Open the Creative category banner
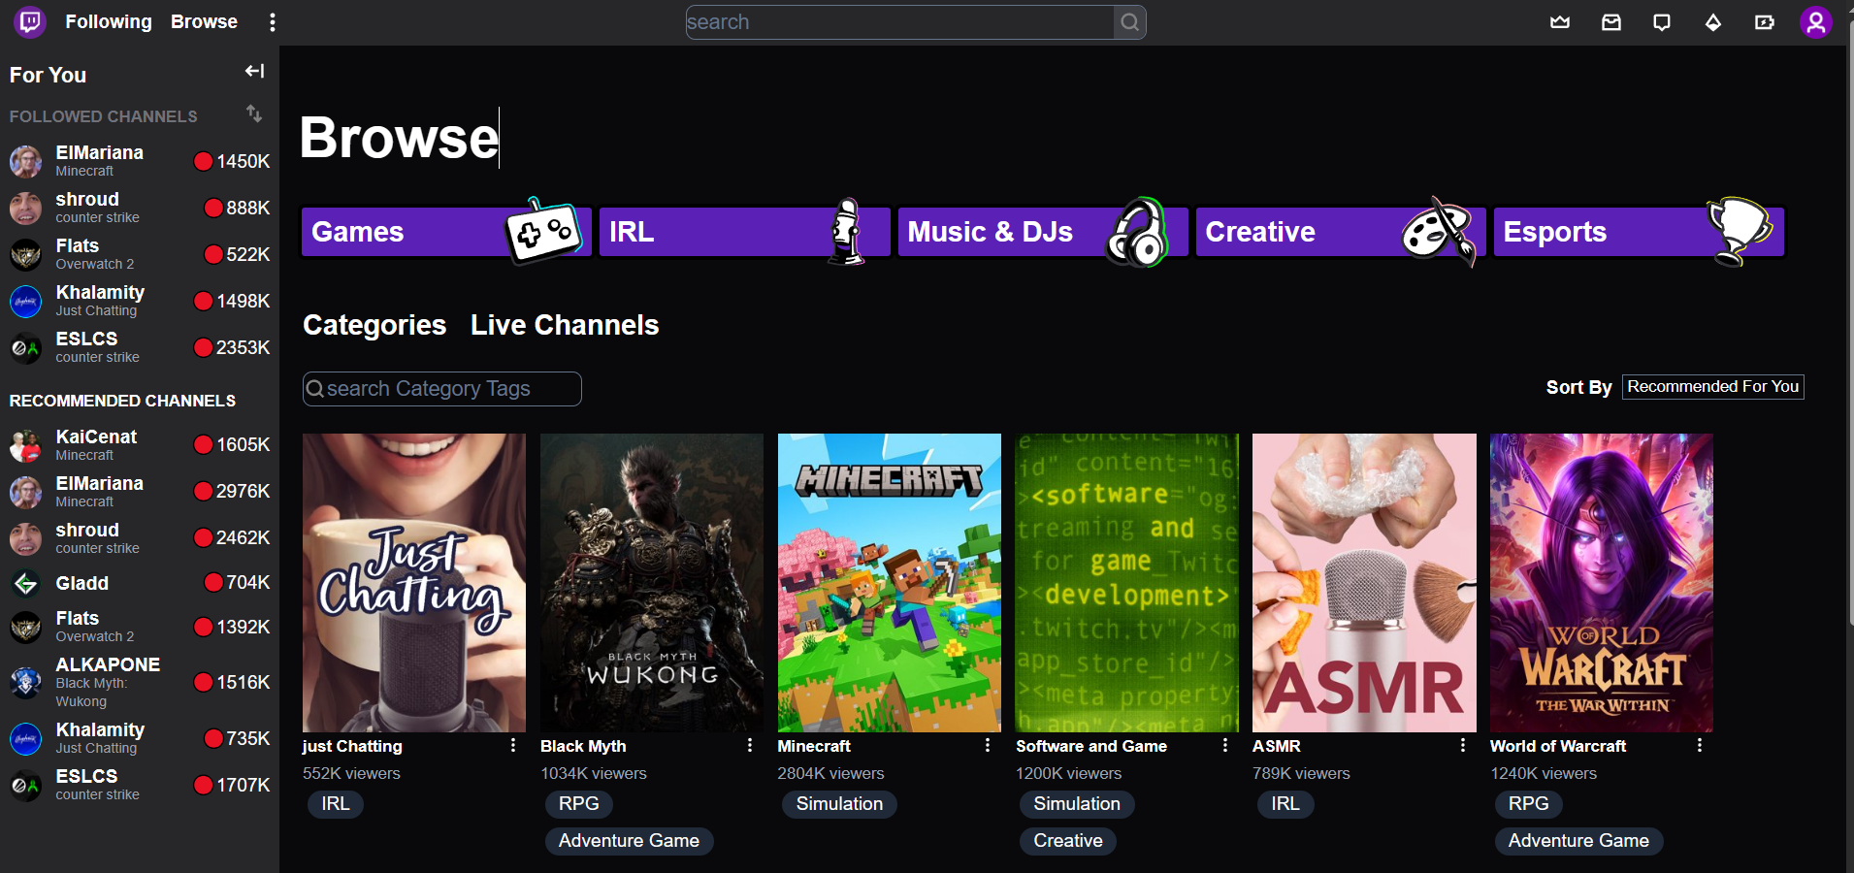The width and height of the screenshot is (1854, 873). (x=1341, y=232)
